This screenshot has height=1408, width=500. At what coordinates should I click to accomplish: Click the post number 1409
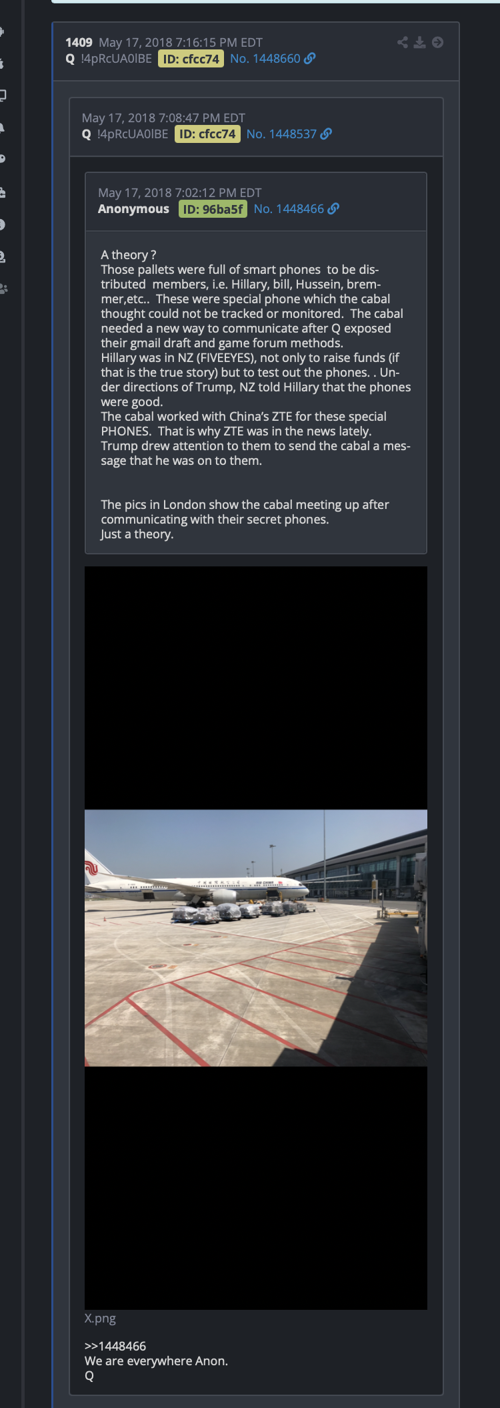(79, 43)
